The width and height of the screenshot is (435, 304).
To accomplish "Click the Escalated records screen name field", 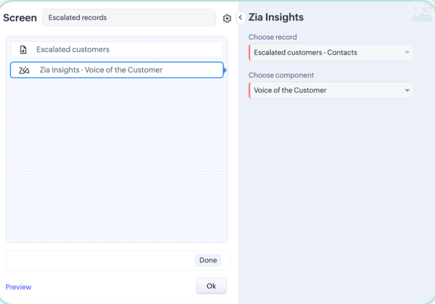I will pos(128,17).
